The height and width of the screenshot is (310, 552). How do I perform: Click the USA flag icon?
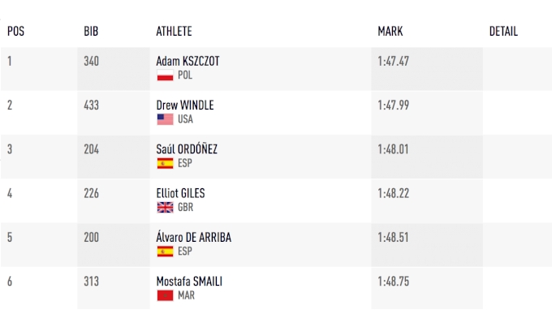[165, 119]
